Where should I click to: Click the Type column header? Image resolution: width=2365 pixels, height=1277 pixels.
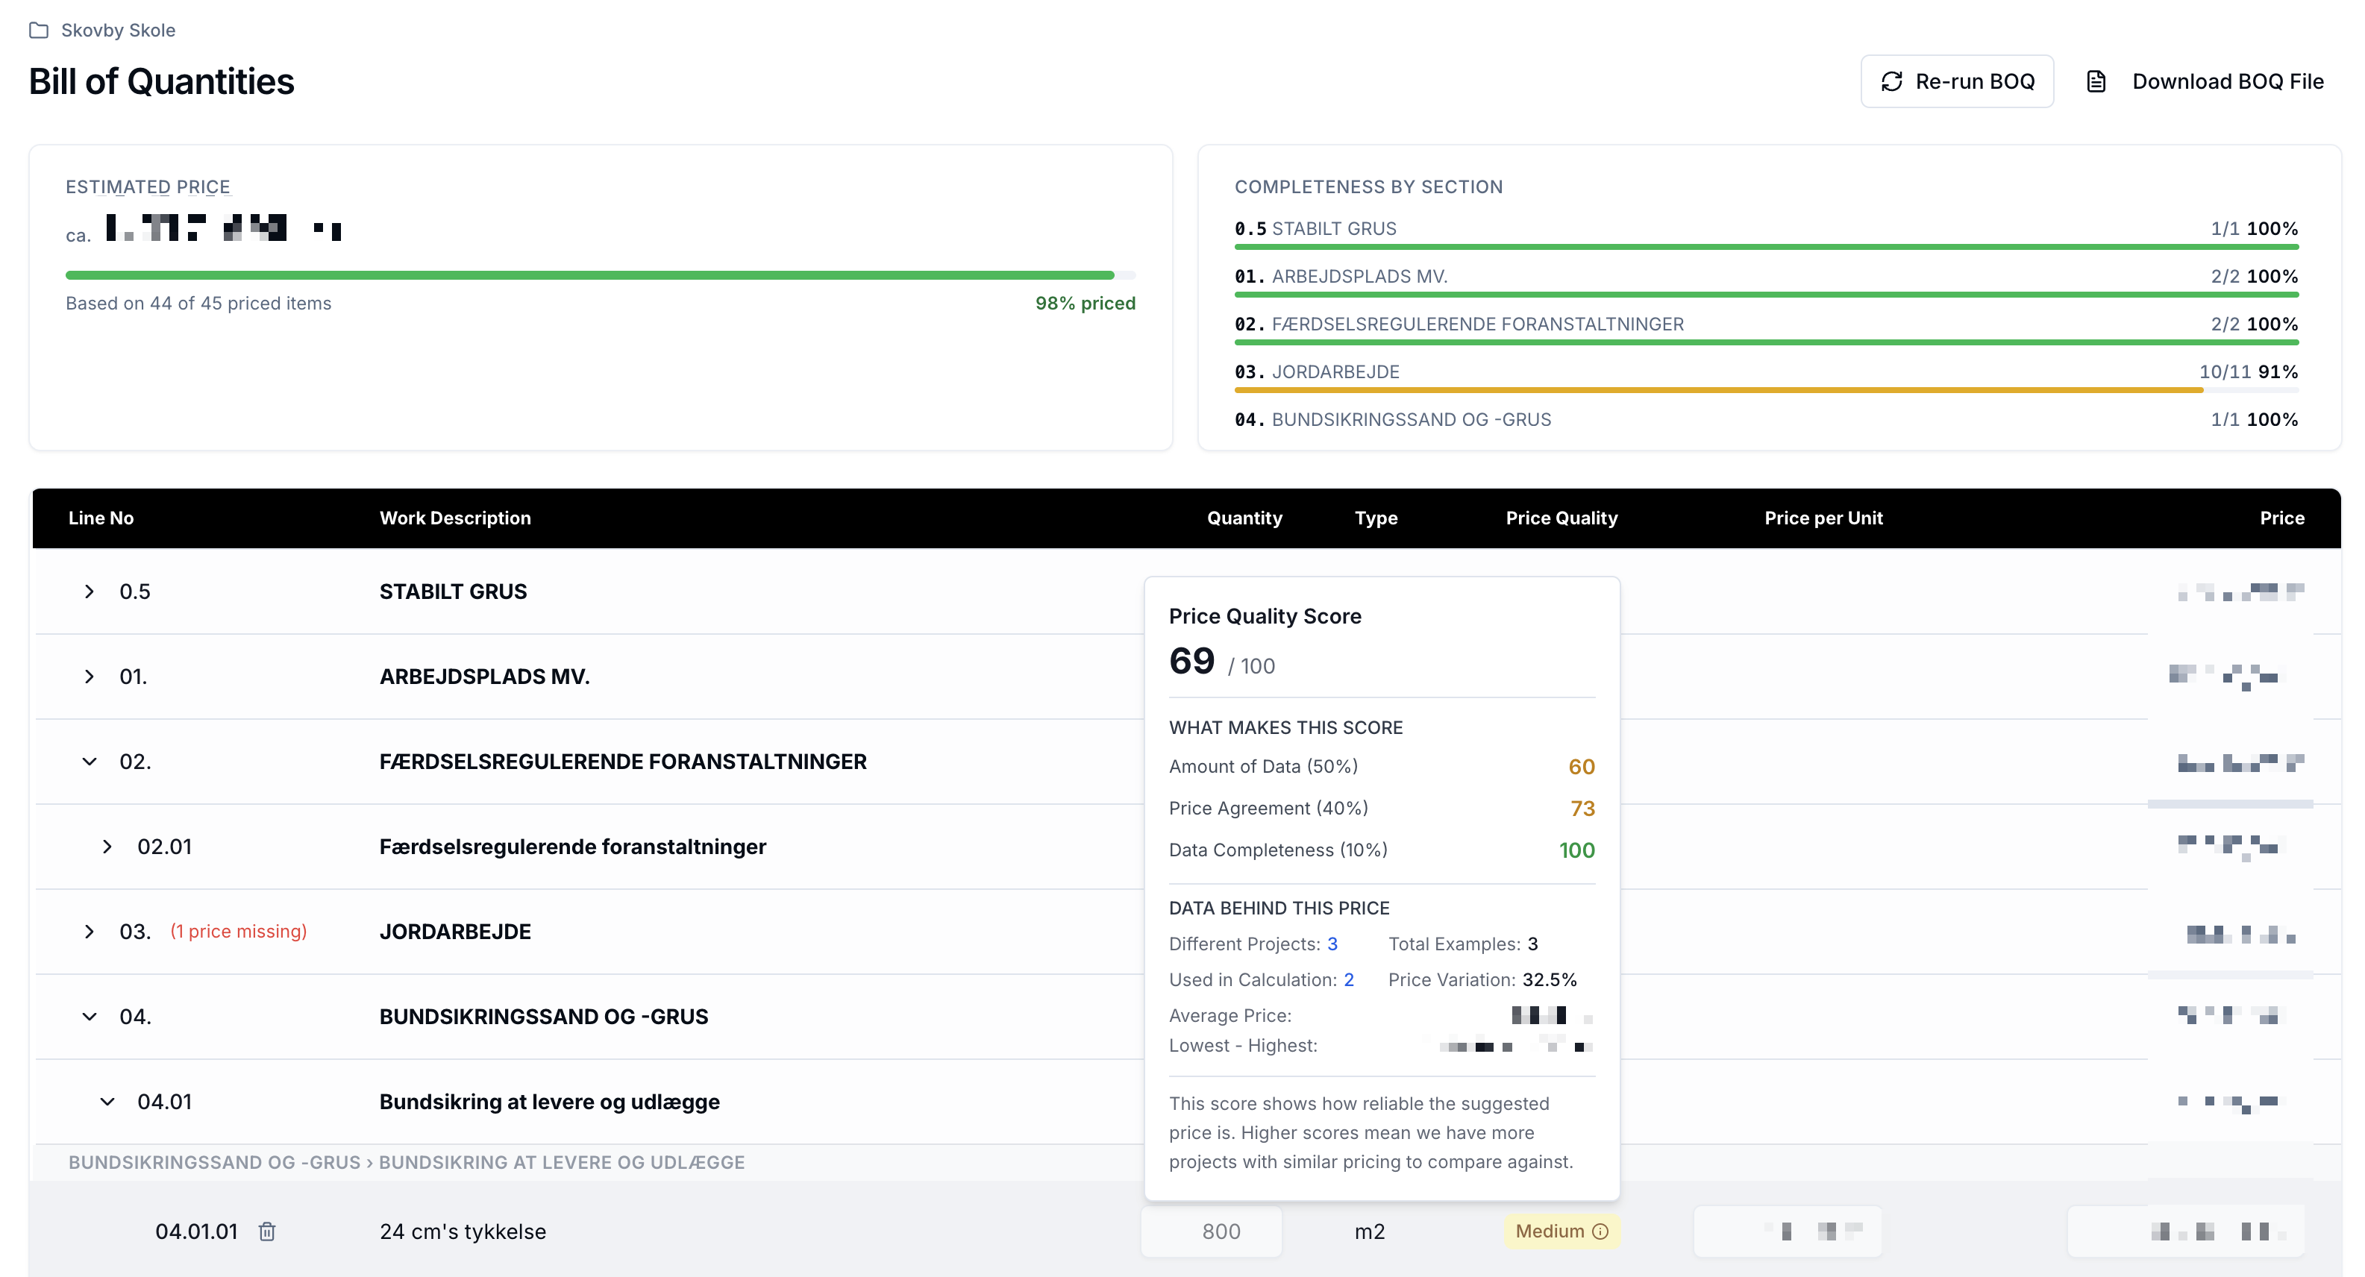(1375, 518)
